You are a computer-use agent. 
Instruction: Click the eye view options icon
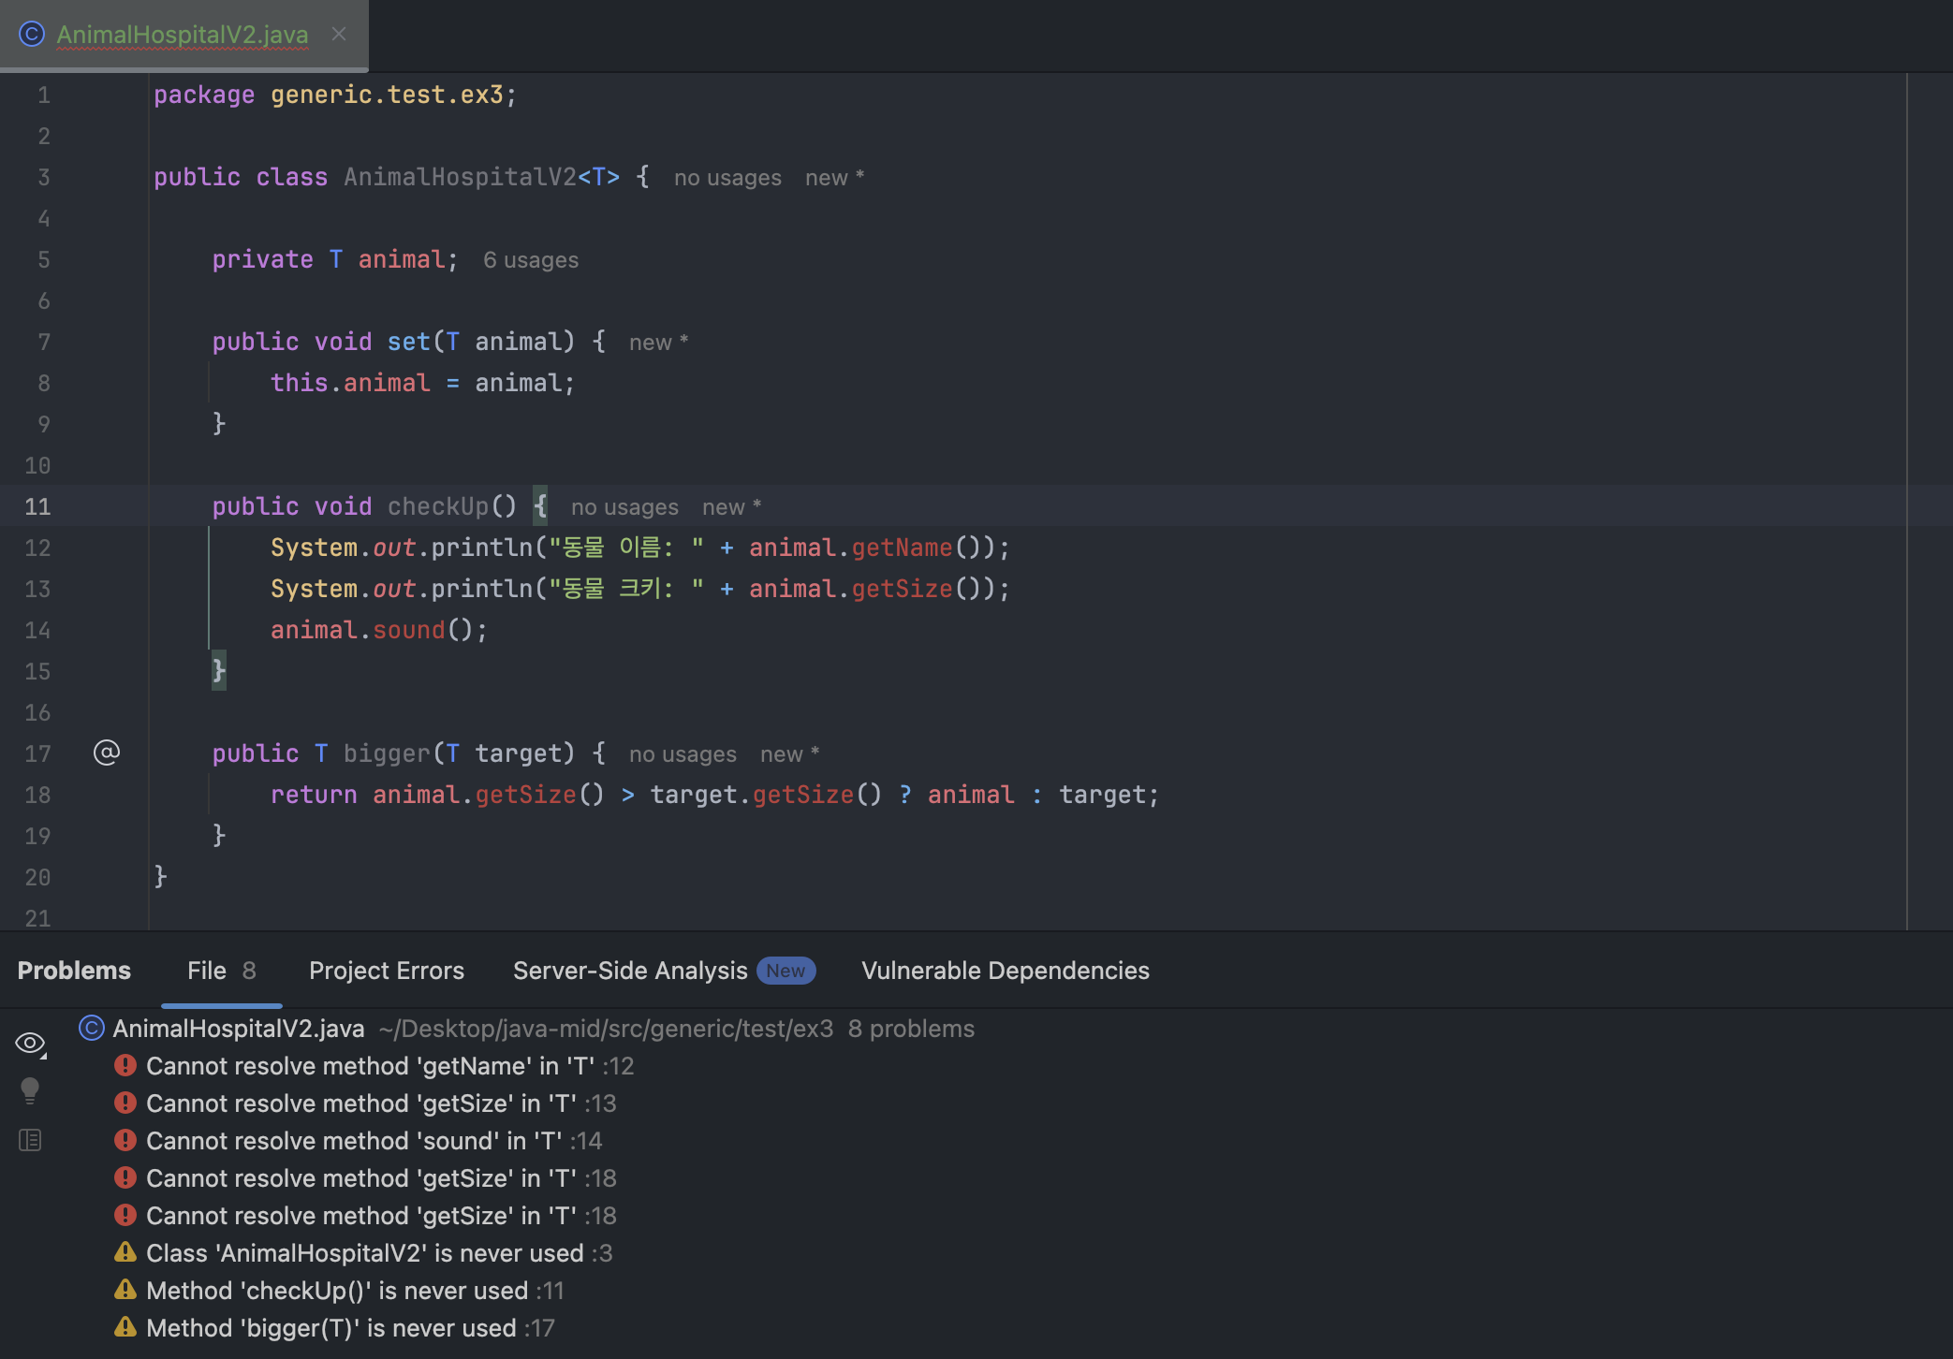30,1043
